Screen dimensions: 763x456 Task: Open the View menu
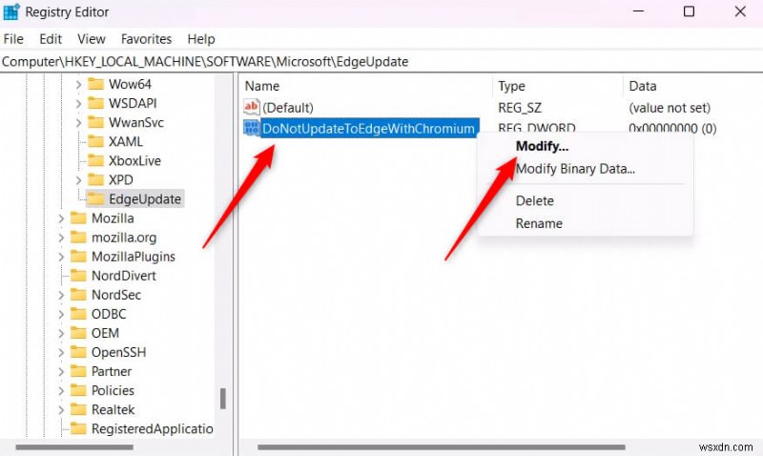point(91,39)
